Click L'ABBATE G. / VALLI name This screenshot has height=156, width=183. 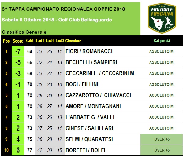[x=90, y=117]
